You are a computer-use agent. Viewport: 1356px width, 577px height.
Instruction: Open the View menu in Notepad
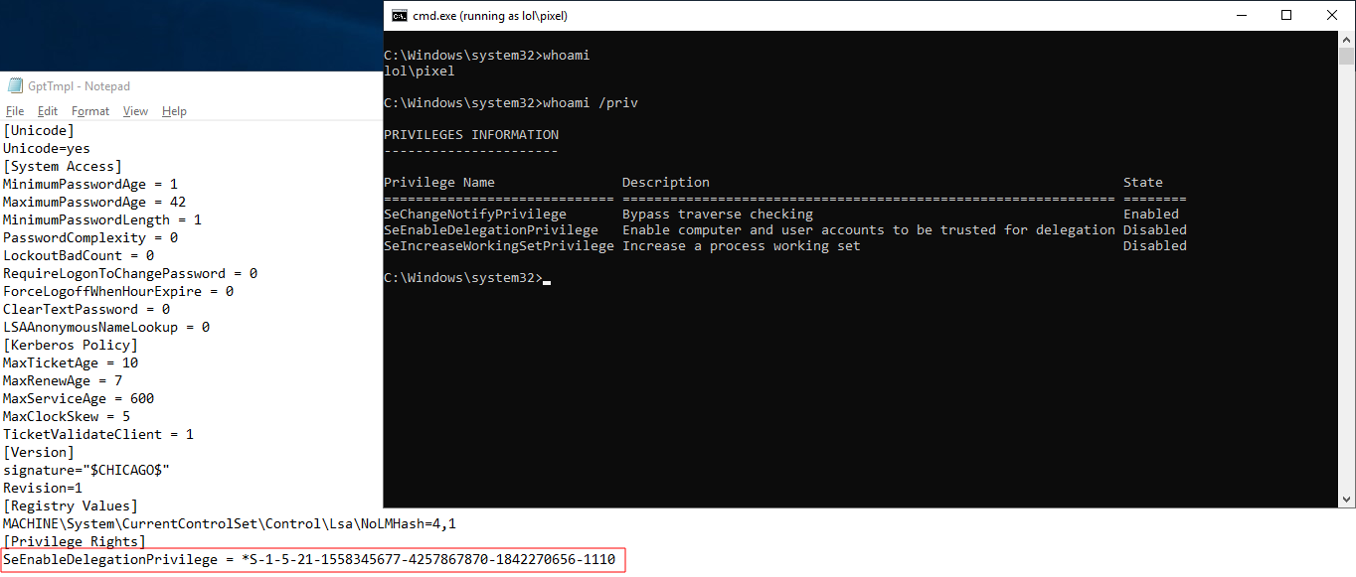tap(135, 111)
